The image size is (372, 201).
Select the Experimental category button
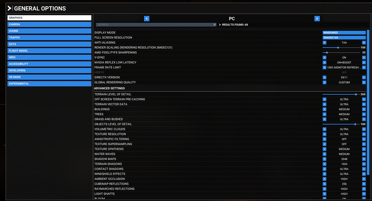(x=49, y=84)
